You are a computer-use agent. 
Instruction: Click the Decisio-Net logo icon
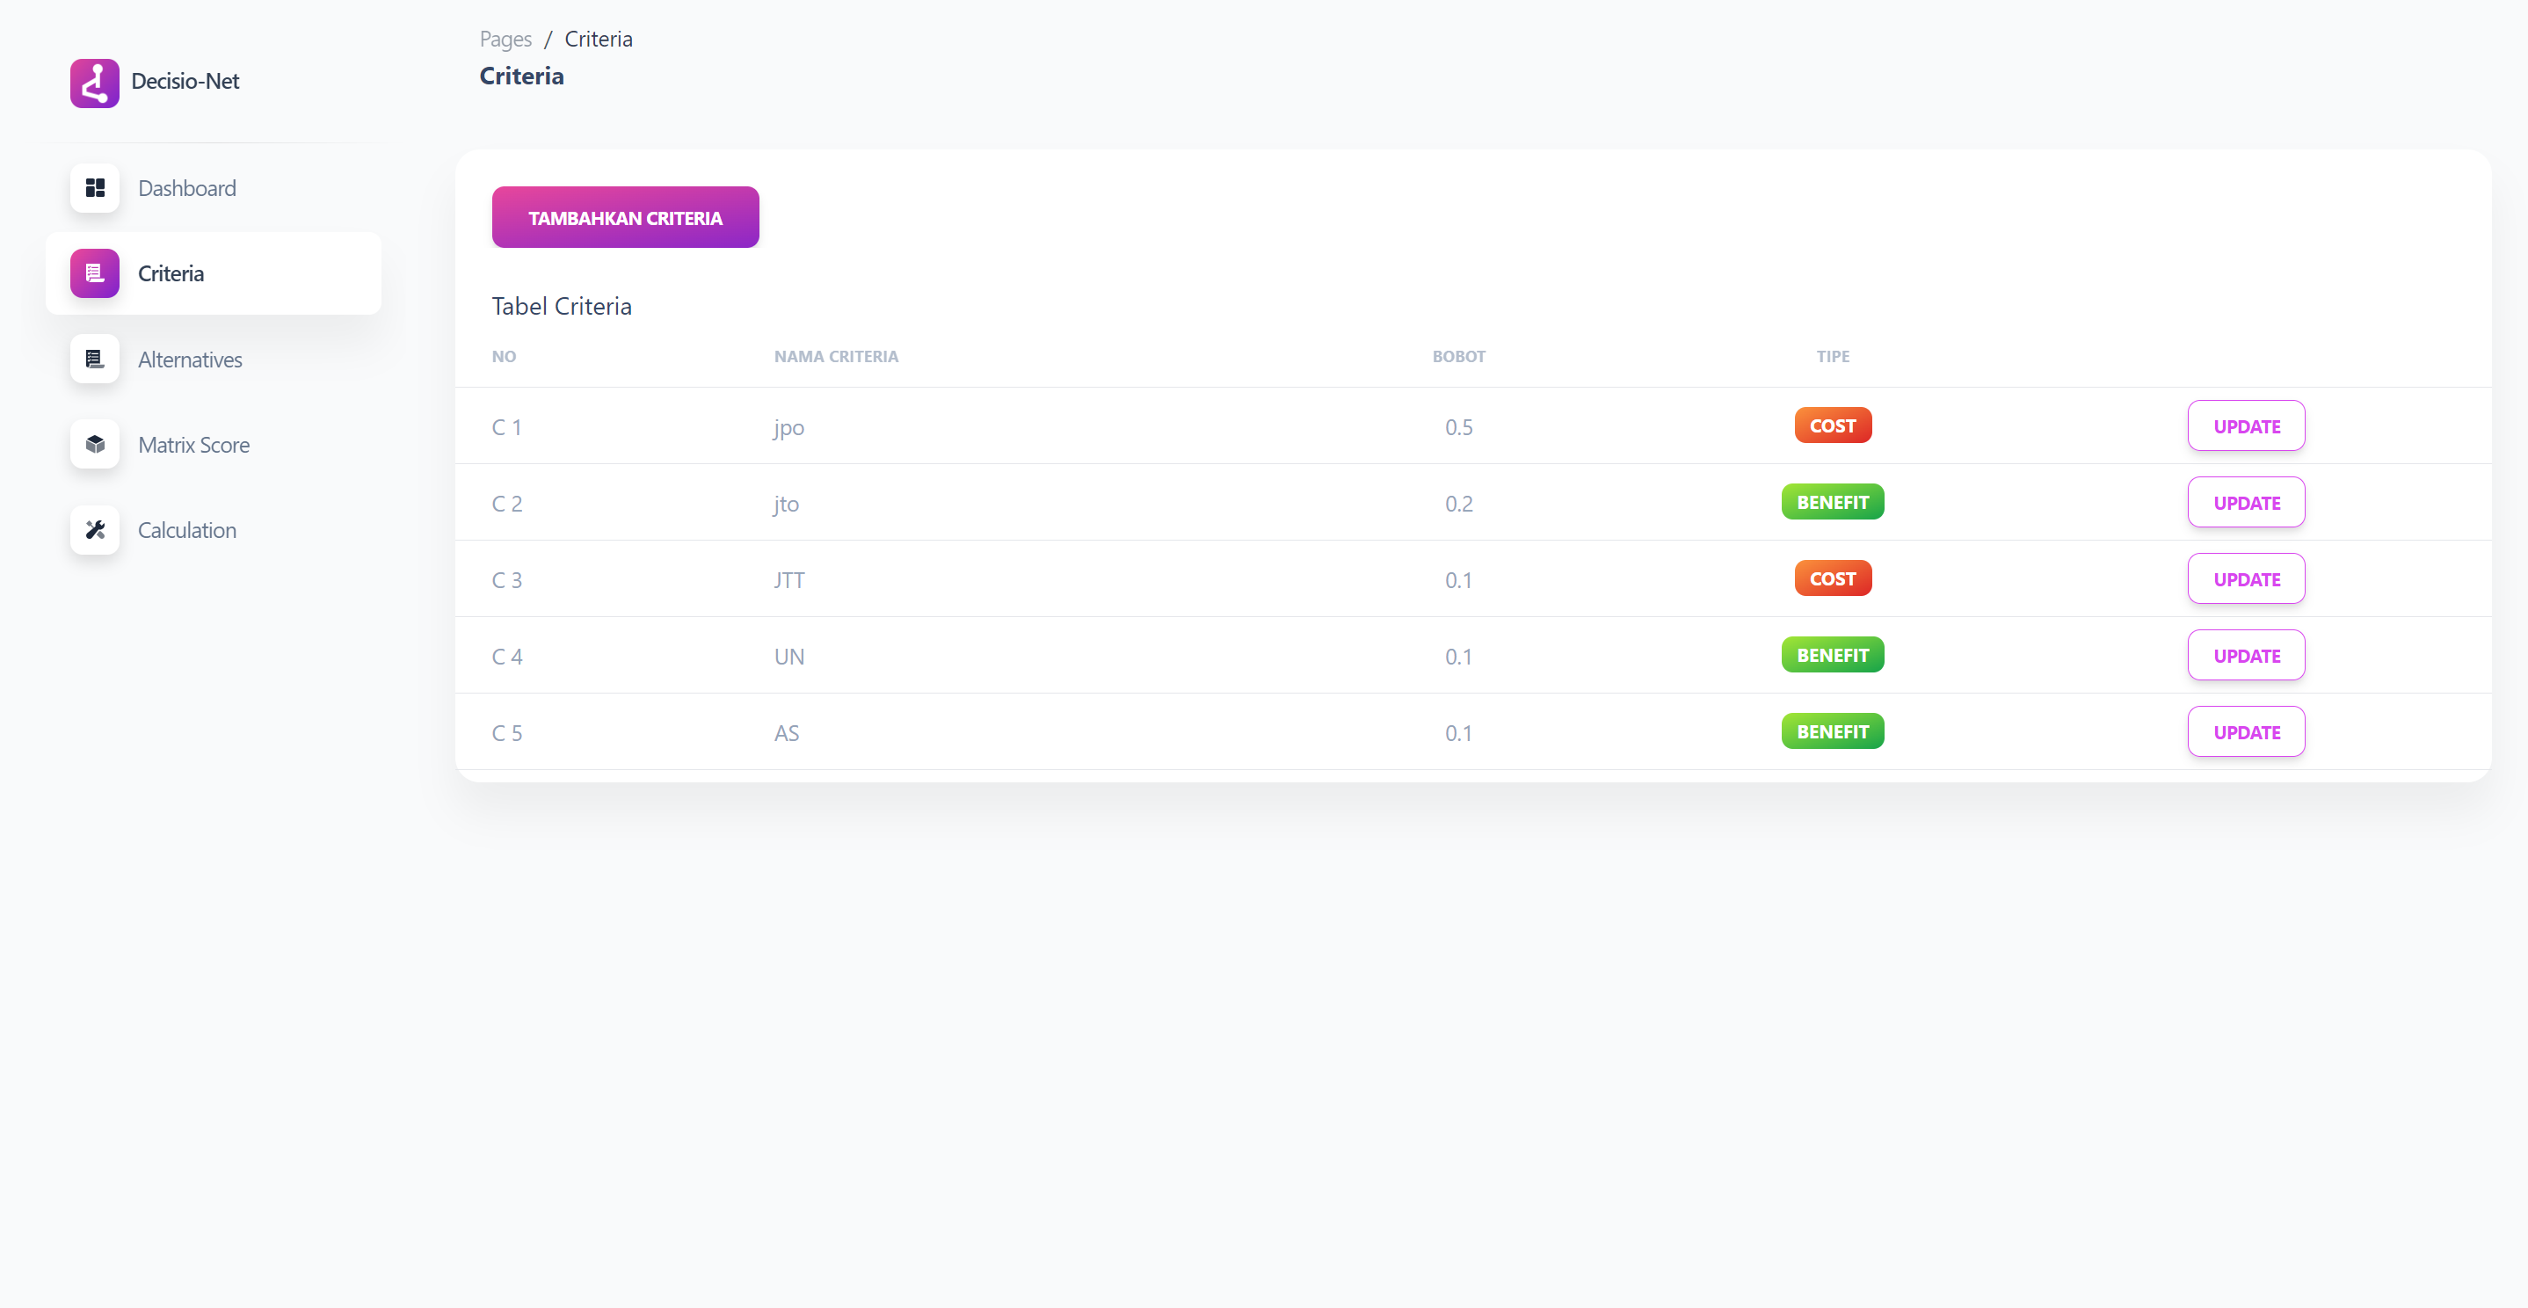tap(94, 83)
